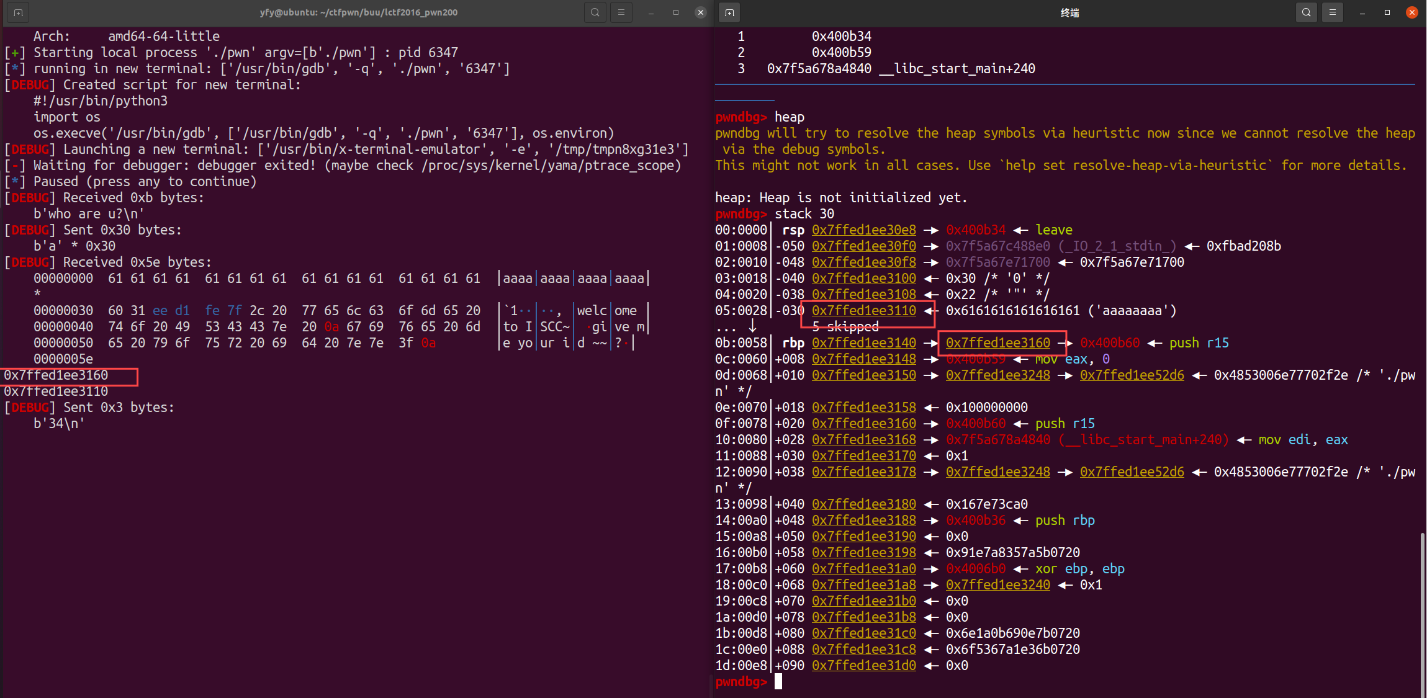Open new tab in right 终端 window
This screenshot has height=698, width=1427.
click(x=729, y=12)
